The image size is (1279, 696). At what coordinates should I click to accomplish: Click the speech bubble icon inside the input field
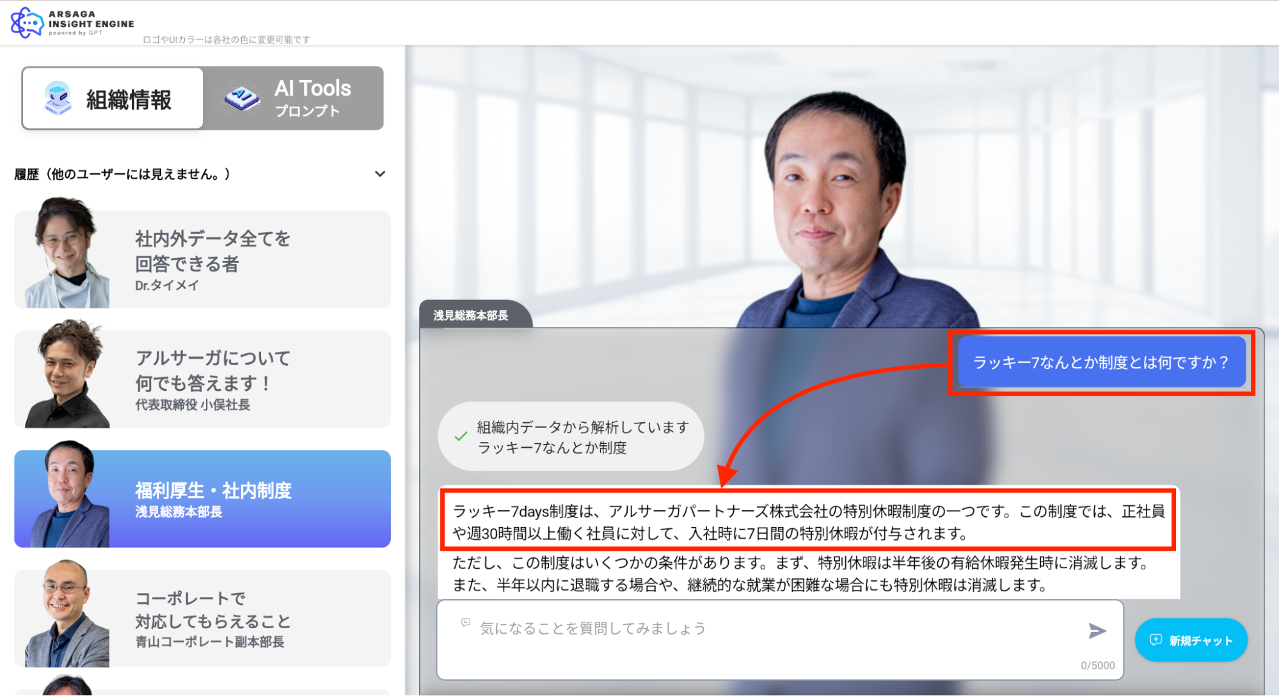tap(465, 622)
